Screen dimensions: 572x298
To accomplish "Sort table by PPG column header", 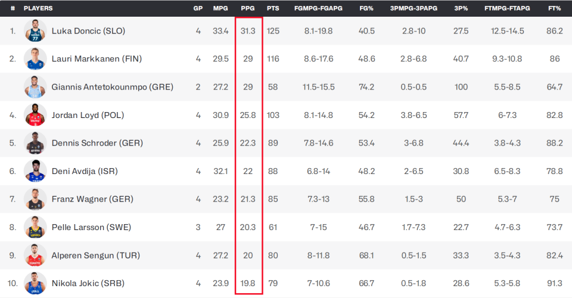I will [x=248, y=8].
